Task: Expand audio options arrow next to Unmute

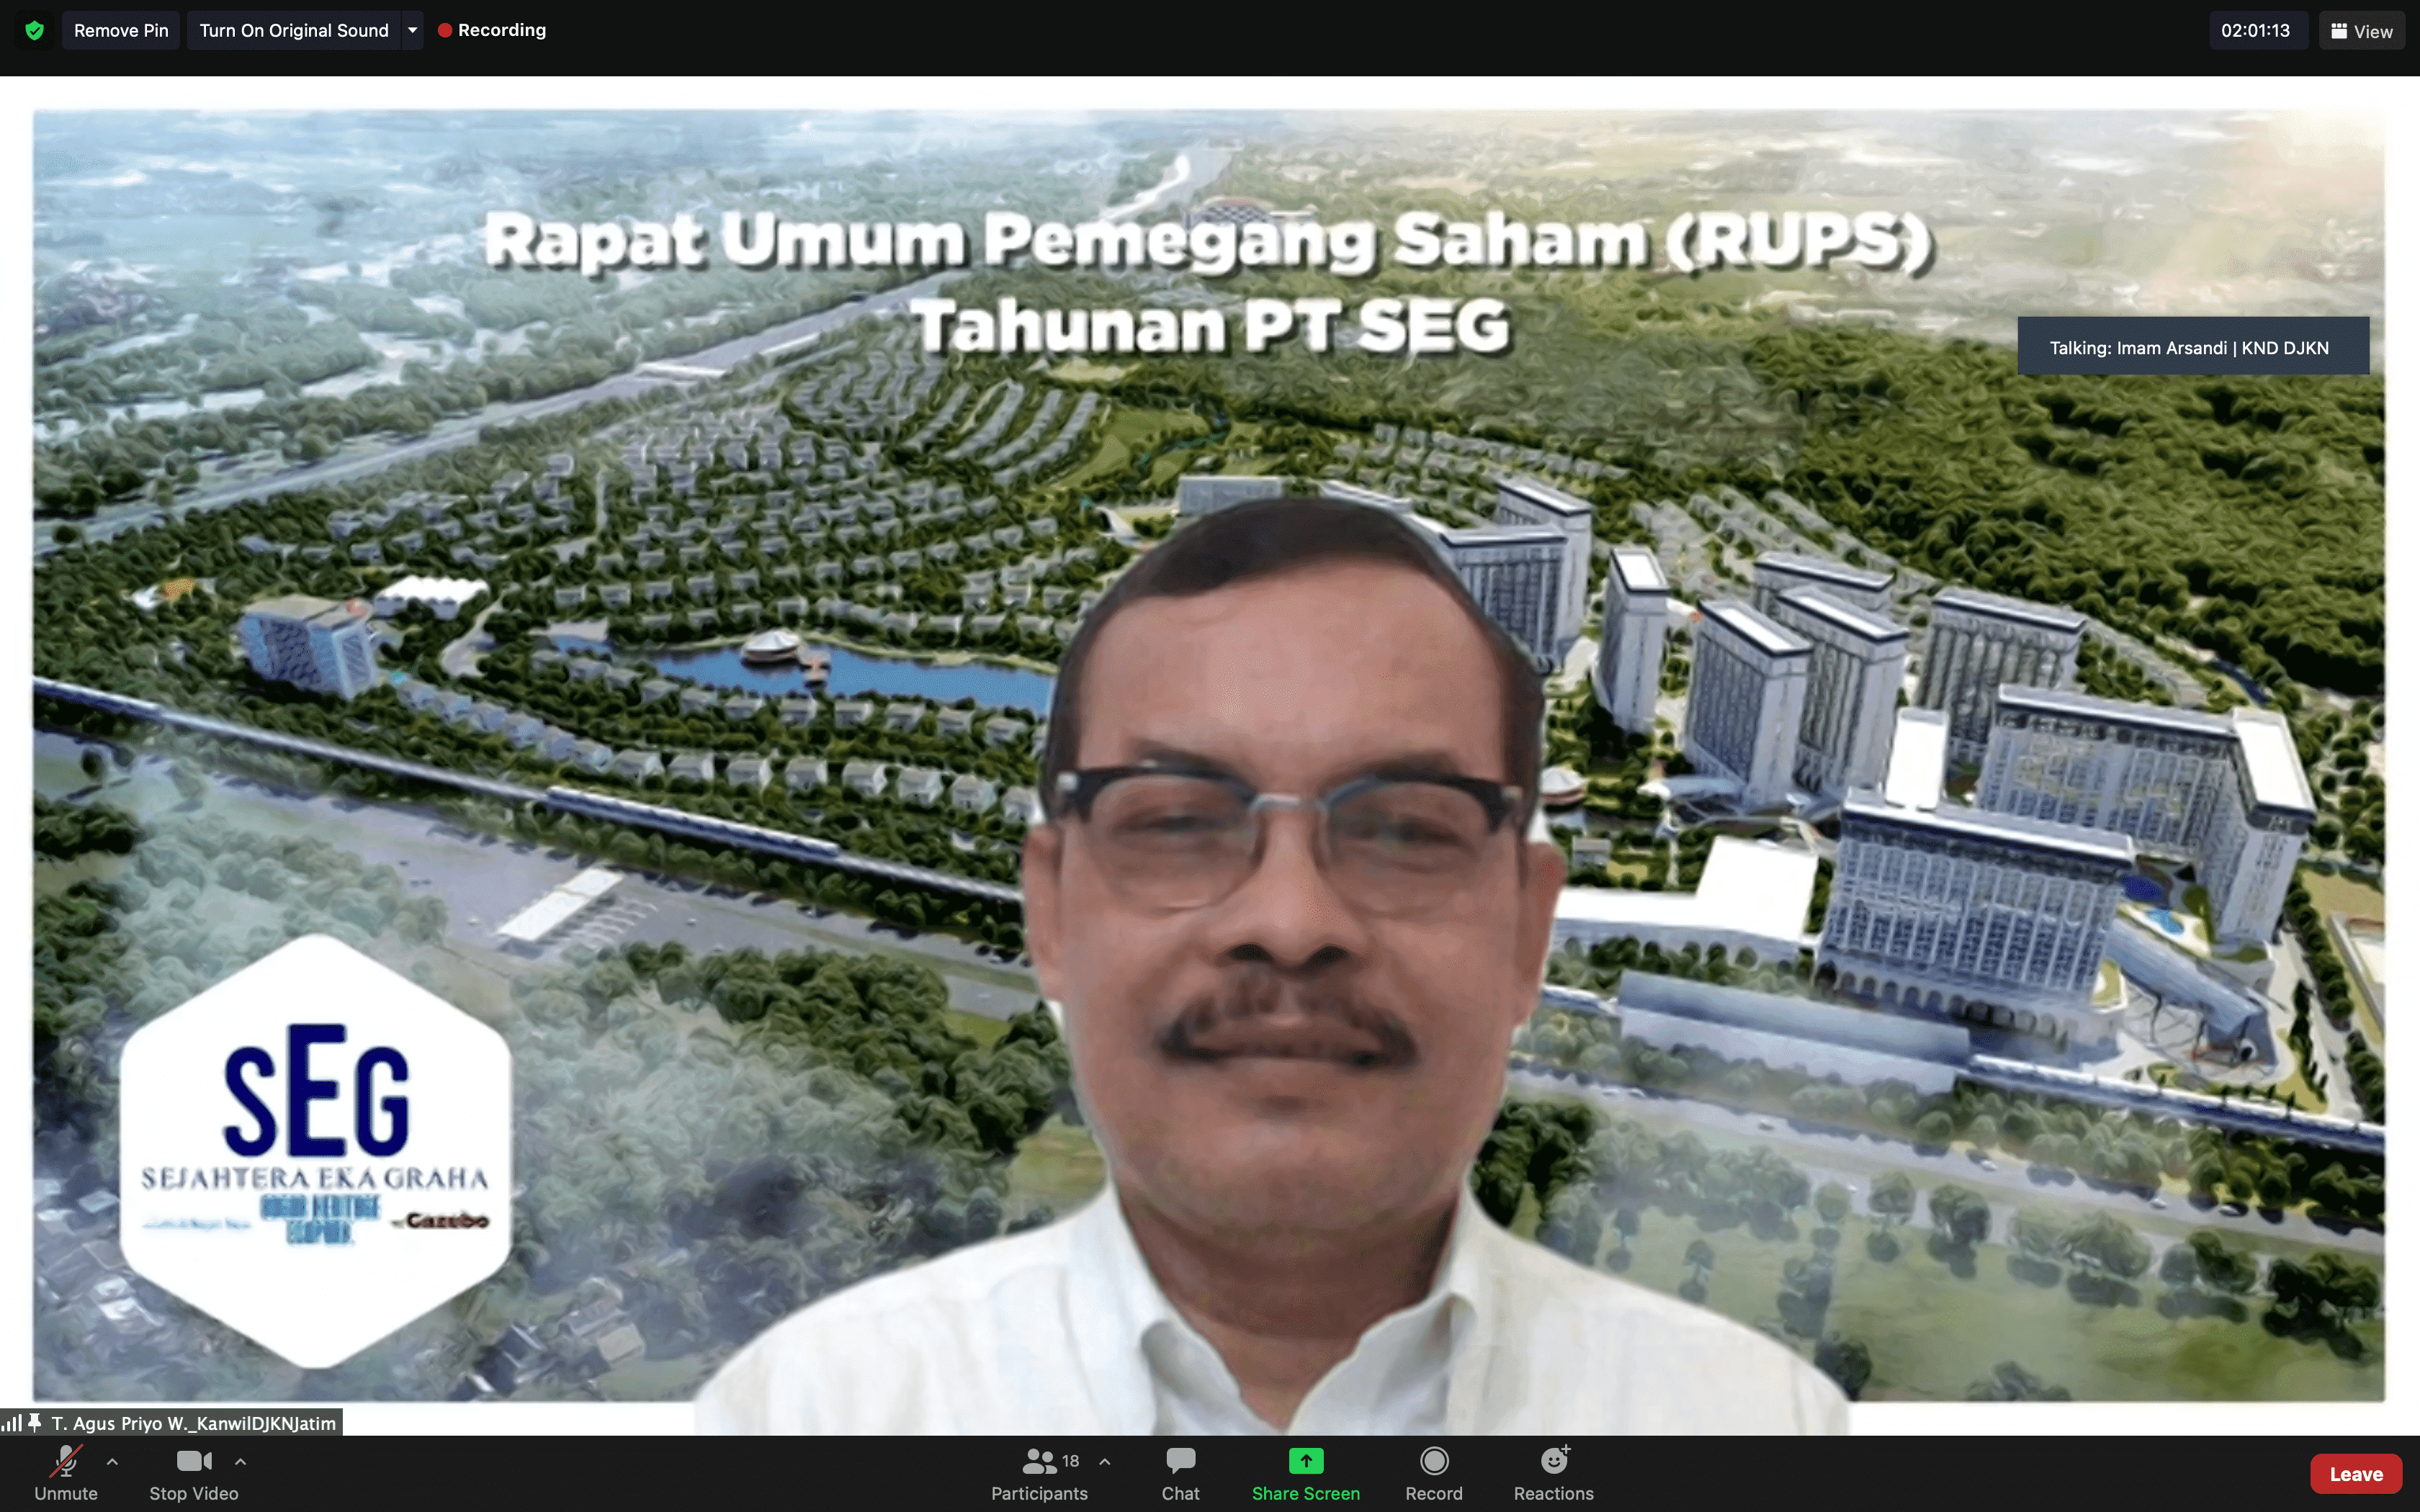Action: pos(112,1462)
